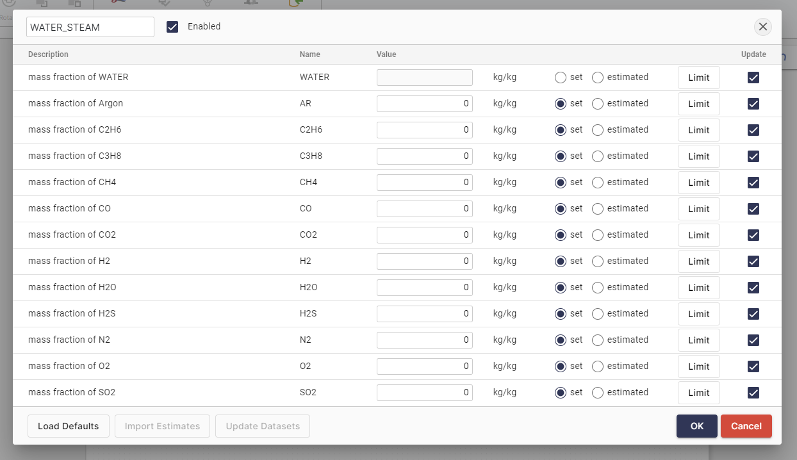797x460 pixels.
Task: Choose 'estimated' for Argon mass fraction
Action: [x=598, y=104]
